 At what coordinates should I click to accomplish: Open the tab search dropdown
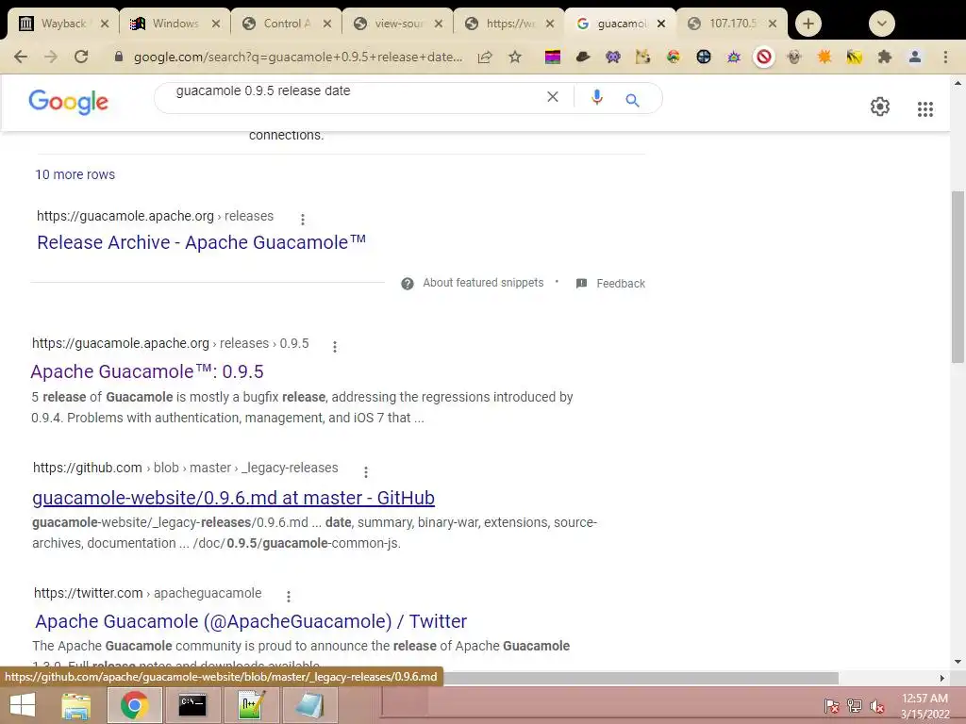pyautogui.click(x=882, y=24)
